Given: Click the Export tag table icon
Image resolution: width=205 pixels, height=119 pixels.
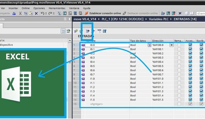Looking at the screenshot, I should [88, 31].
